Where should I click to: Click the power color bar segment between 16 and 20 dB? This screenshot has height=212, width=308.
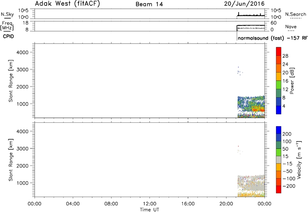tap(278, 77)
